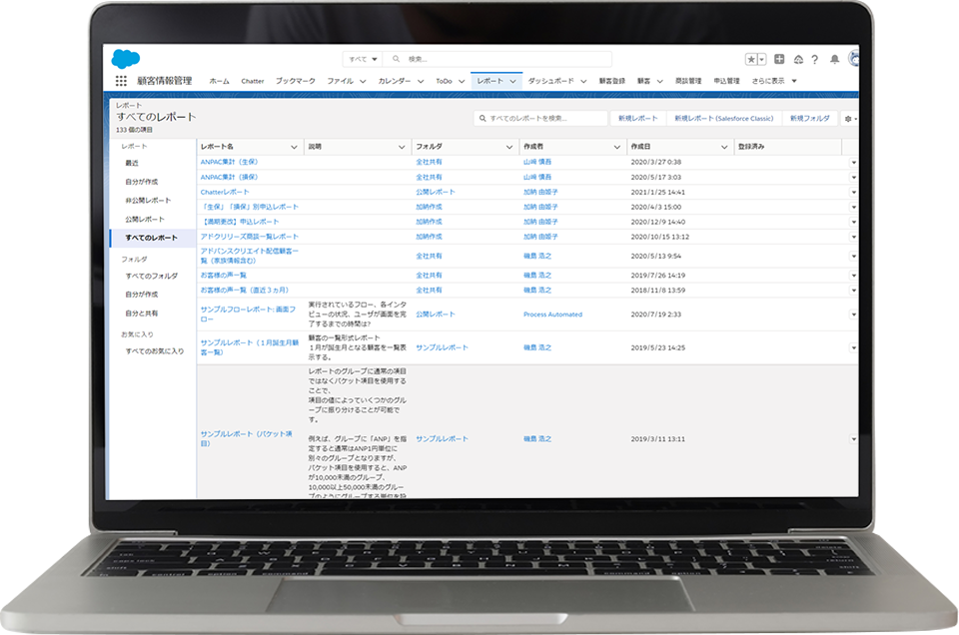Viewport: 959px width, 635px height.
Task: Open the Chatterレポート report link
Action: coord(225,192)
